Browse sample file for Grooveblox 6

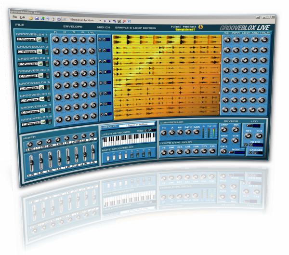tap(42, 99)
